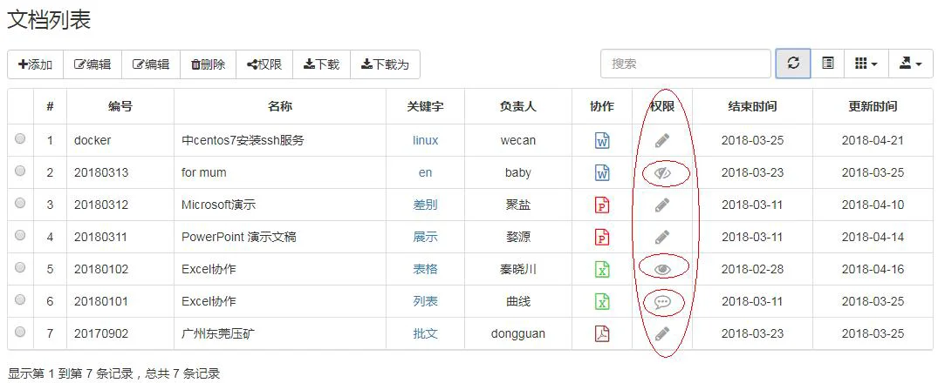The width and height of the screenshot is (938, 383).
Task: Click the 删除 delete button
Action: click(x=209, y=64)
